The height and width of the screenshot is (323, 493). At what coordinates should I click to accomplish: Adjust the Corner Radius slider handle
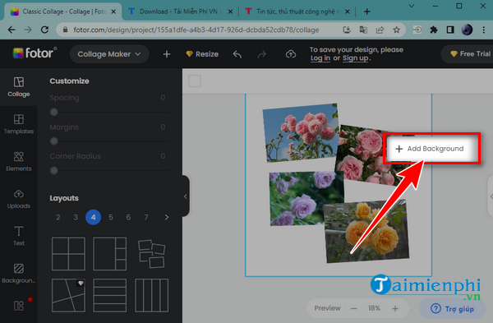(53, 170)
